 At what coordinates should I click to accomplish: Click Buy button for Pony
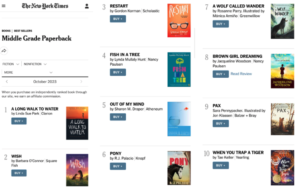click(x=118, y=166)
